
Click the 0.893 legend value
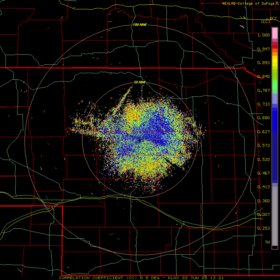click(x=264, y=63)
